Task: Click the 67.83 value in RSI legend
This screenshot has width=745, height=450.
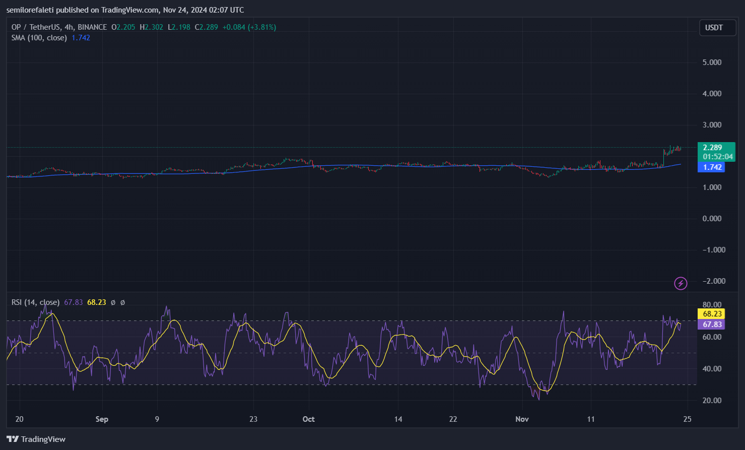Action: point(74,302)
